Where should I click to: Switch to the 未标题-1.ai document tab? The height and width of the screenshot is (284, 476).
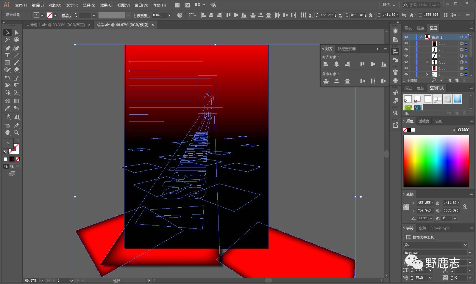click(x=55, y=25)
